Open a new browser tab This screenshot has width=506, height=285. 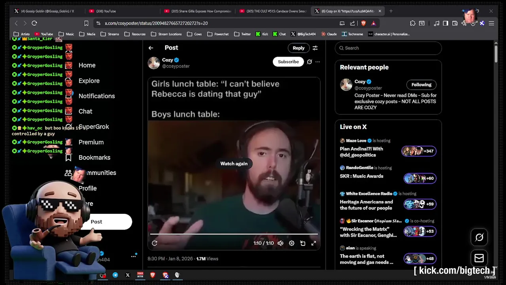pos(391,11)
